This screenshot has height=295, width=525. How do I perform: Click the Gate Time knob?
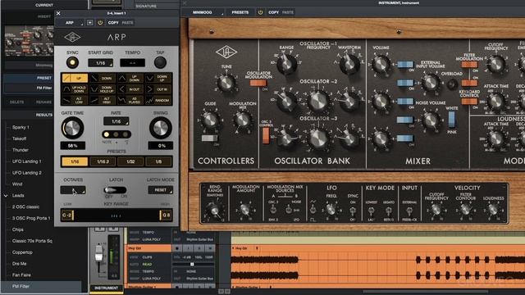[x=72, y=128]
